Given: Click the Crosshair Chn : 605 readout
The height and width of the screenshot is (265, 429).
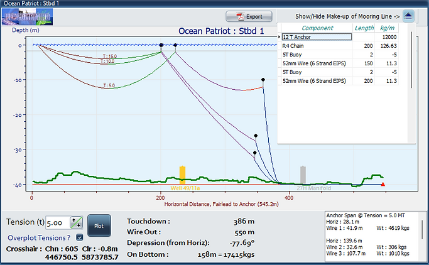Looking at the screenshot, I should pyautogui.click(x=62, y=249).
